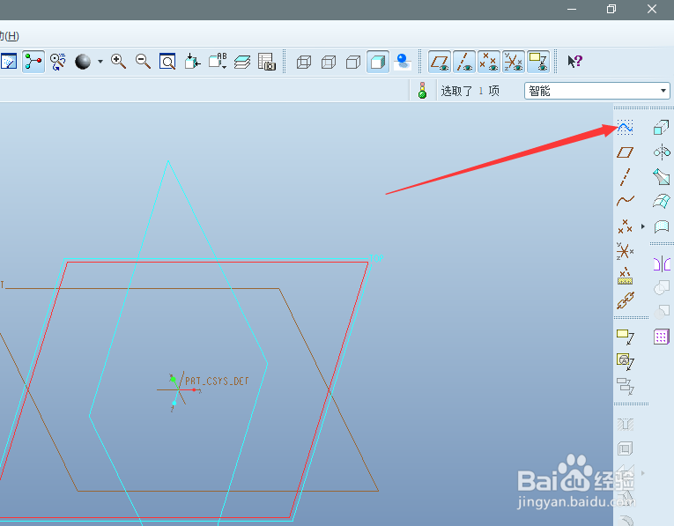Switch to Shading display style
This screenshot has height=526, width=674.
point(378,62)
